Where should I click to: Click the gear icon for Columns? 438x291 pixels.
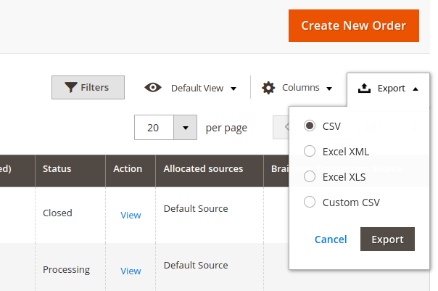[268, 88]
